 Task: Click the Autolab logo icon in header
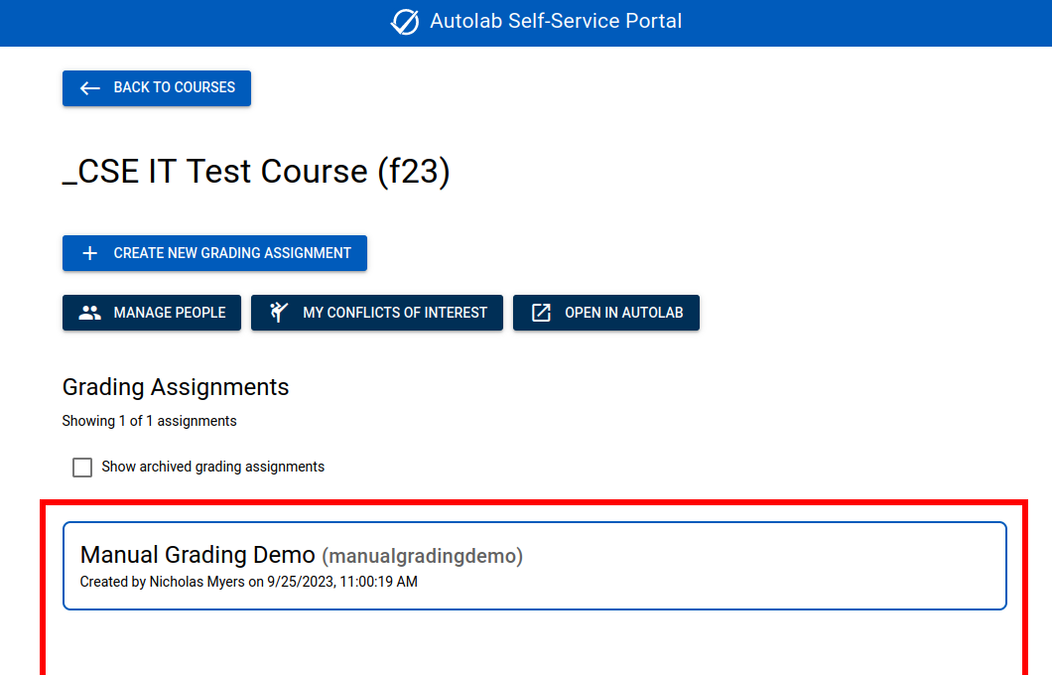[x=405, y=22]
